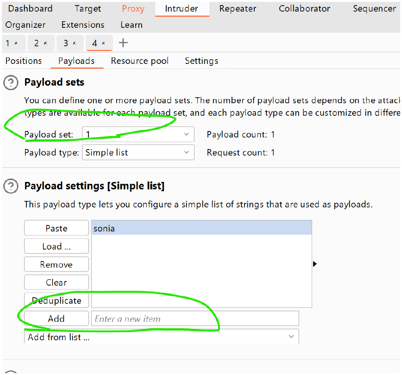Open the Payload settings help icon
This screenshot has width=402, height=375.
[11, 186]
